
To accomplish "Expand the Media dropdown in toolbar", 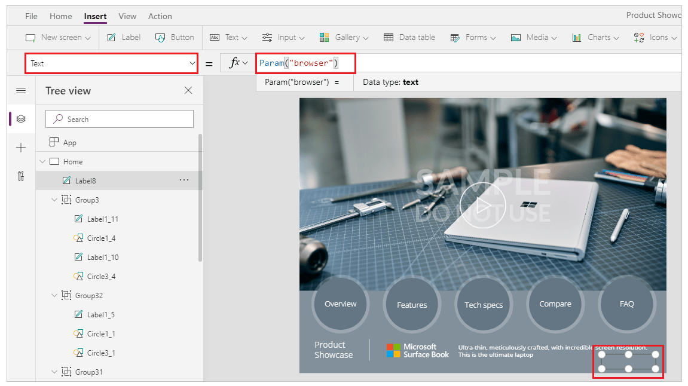I will click(533, 37).
